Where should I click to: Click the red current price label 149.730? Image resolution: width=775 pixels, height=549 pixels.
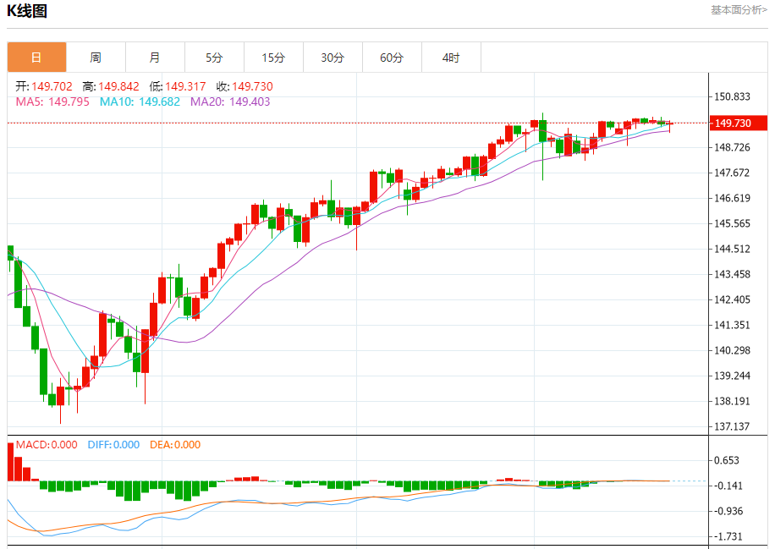coord(738,123)
